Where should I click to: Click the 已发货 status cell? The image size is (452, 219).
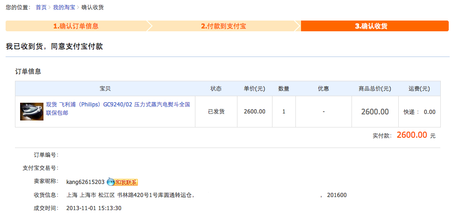click(x=216, y=112)
